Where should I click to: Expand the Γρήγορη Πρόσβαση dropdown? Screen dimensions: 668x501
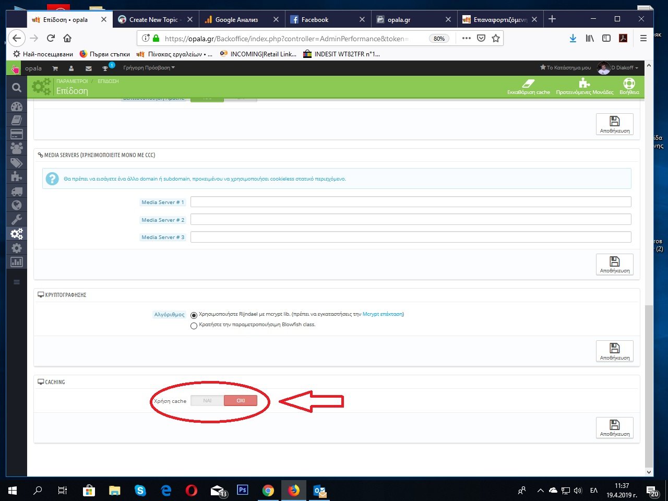(149, 68)
